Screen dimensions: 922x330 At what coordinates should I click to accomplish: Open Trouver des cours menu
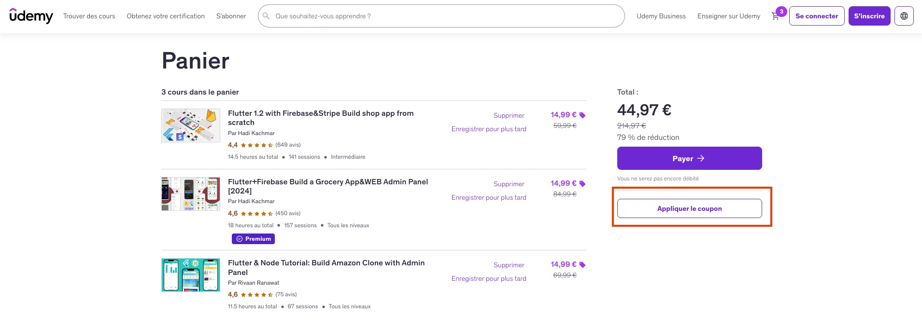pos(89,16)
